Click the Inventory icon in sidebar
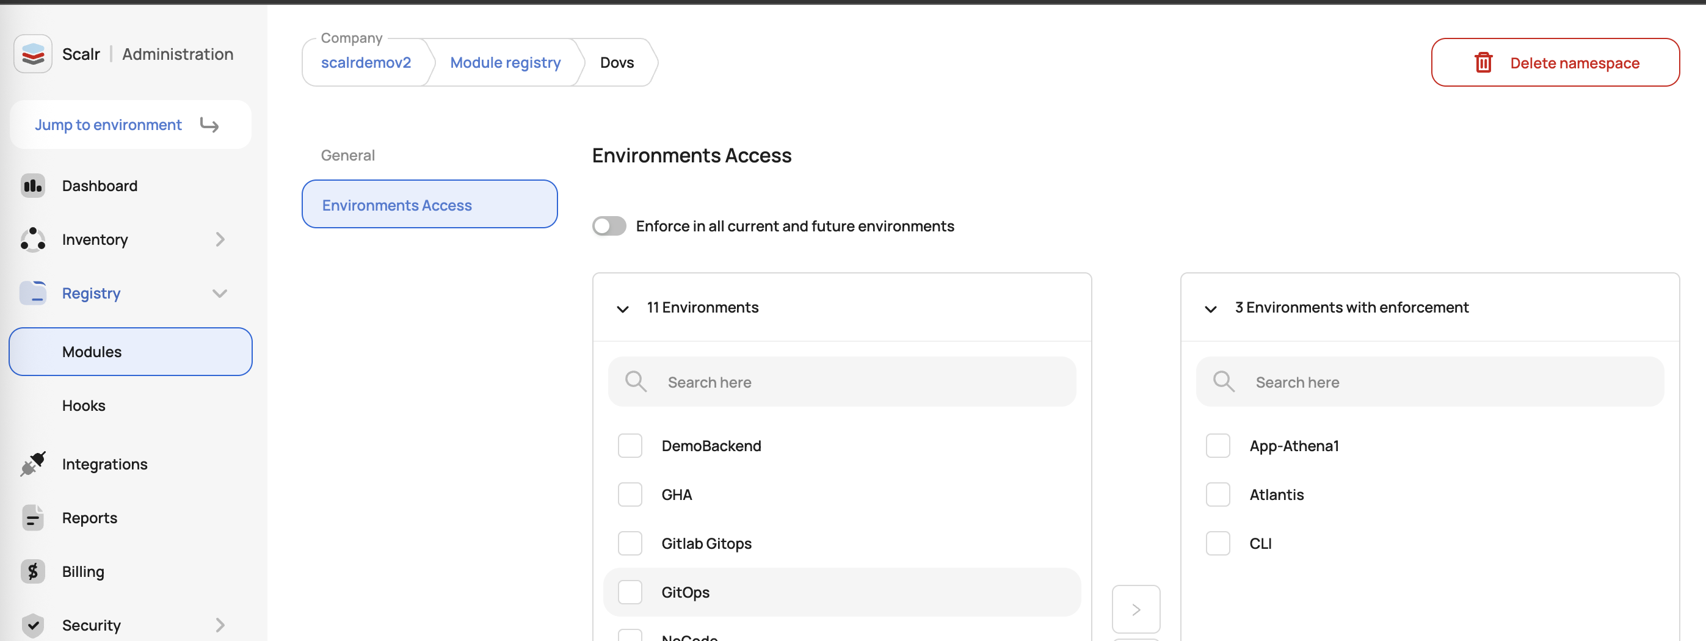Image resolution: width=1706 pixels, height=641 pixels. point(32,240)
